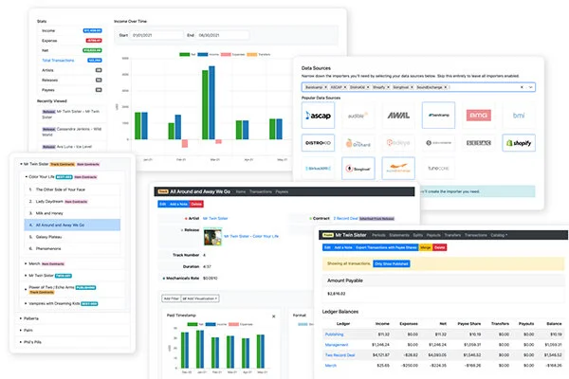Click the yellow Merge button
Screen dimensions: 569x379
point(425,247)
